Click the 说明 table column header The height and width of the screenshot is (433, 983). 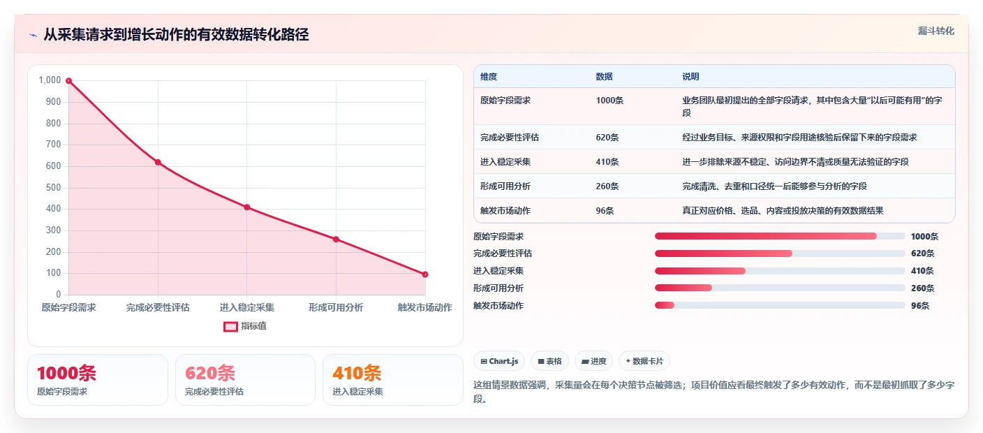(690, 77)
